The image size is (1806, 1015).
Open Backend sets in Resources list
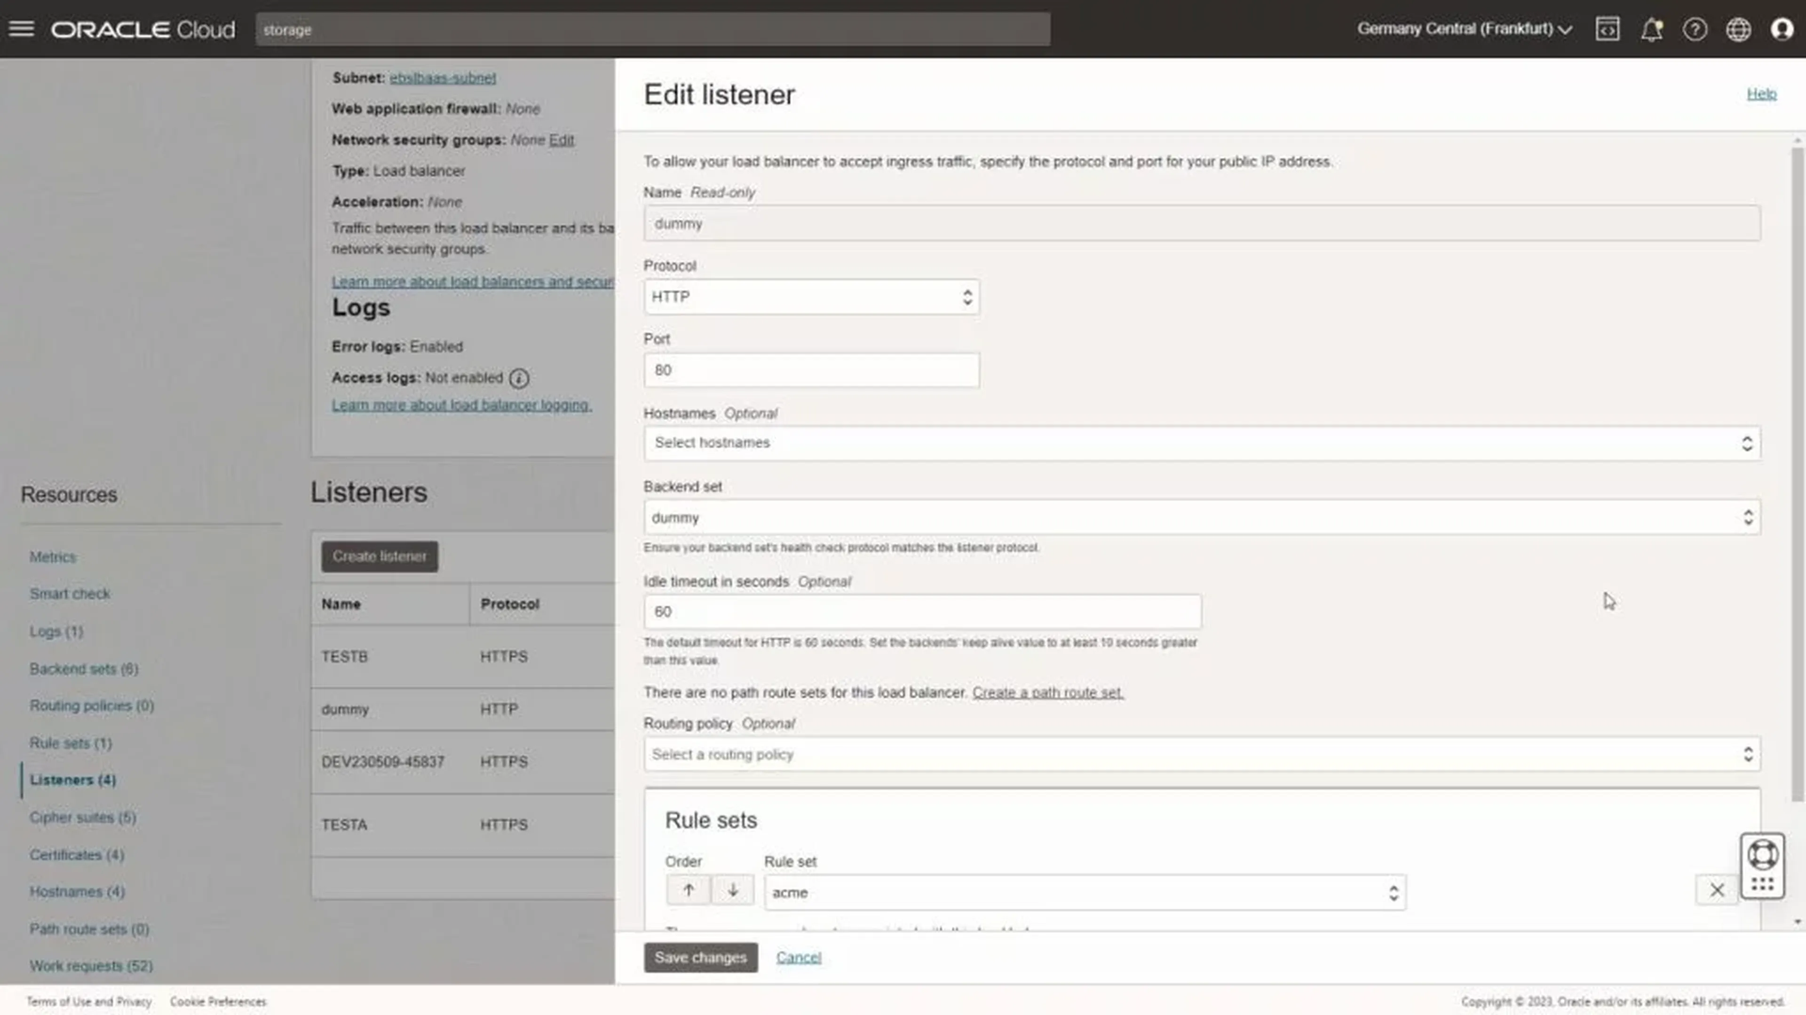tap(83, 669)
